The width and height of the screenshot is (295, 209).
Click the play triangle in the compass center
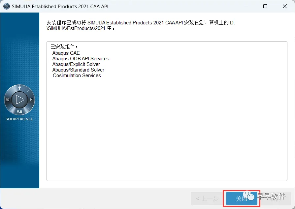tap(19, 100)
